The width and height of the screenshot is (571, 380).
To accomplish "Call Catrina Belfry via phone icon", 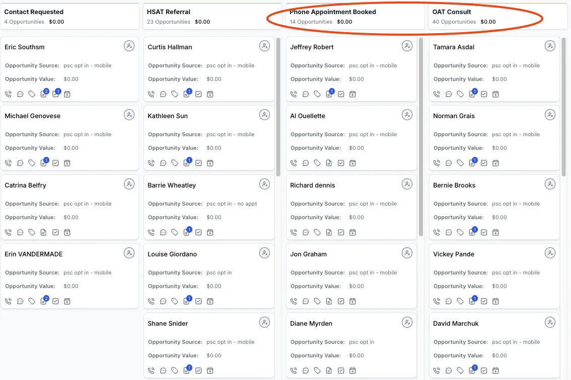I will tap(8, 232).
